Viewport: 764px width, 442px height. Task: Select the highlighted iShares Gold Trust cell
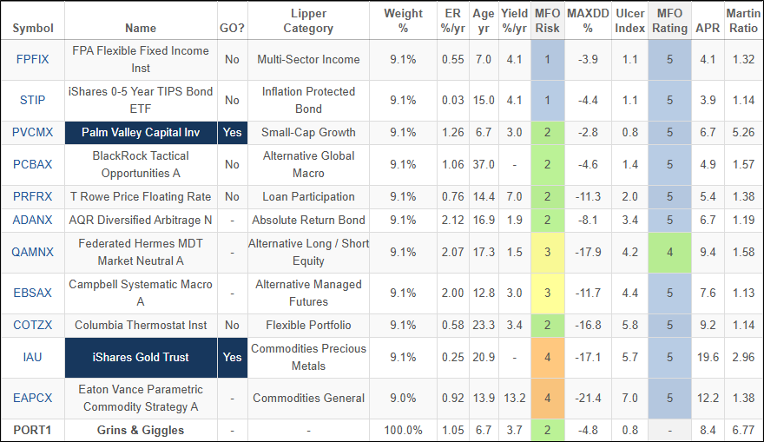[x=141, y=357]
